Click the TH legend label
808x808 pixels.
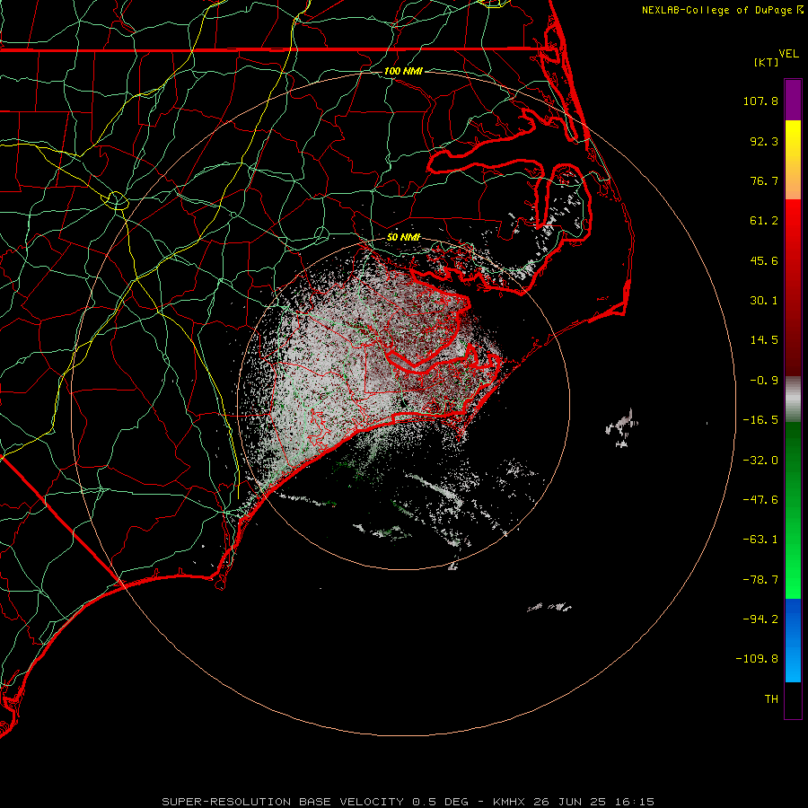(x=771, y=699)
